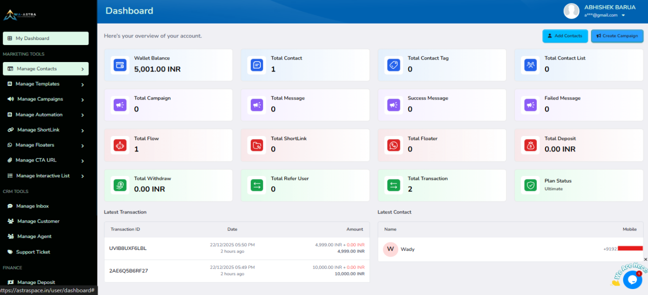Open Manage Inbox from CRM tools
The width and height of the screenshot is (648, 295).
(x=32, y=206)
